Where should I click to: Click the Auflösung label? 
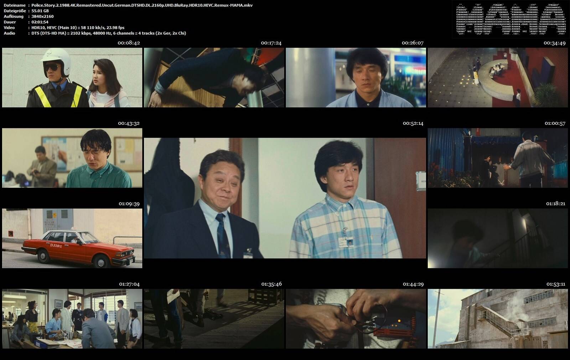point(14,16)
